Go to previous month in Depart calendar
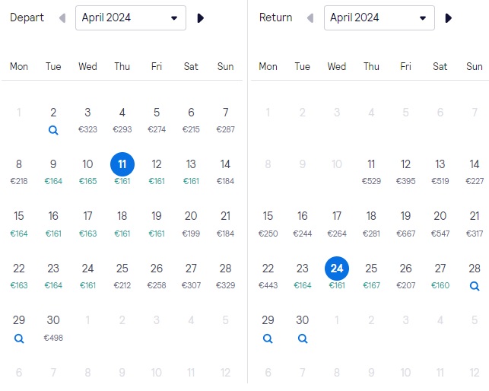 click(x=62, y=18)
